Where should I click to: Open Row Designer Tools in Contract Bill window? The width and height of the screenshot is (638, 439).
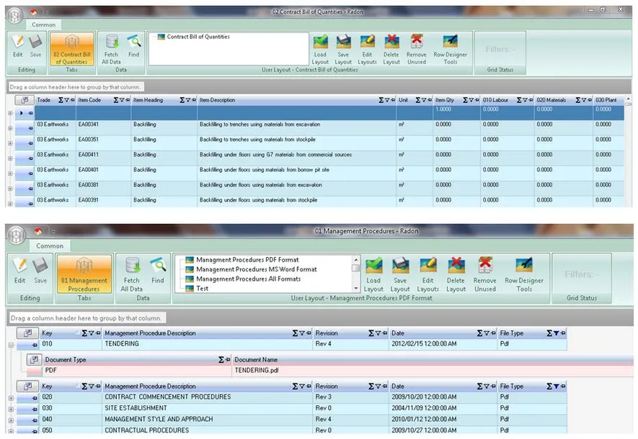(451, 49)
